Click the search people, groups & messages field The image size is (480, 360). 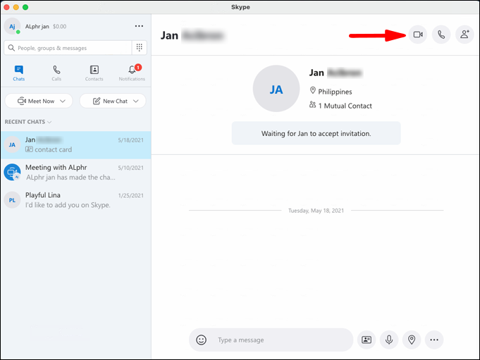pos(68,48)
